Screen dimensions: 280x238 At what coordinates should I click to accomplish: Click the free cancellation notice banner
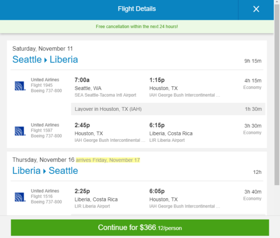pos(137,26)
